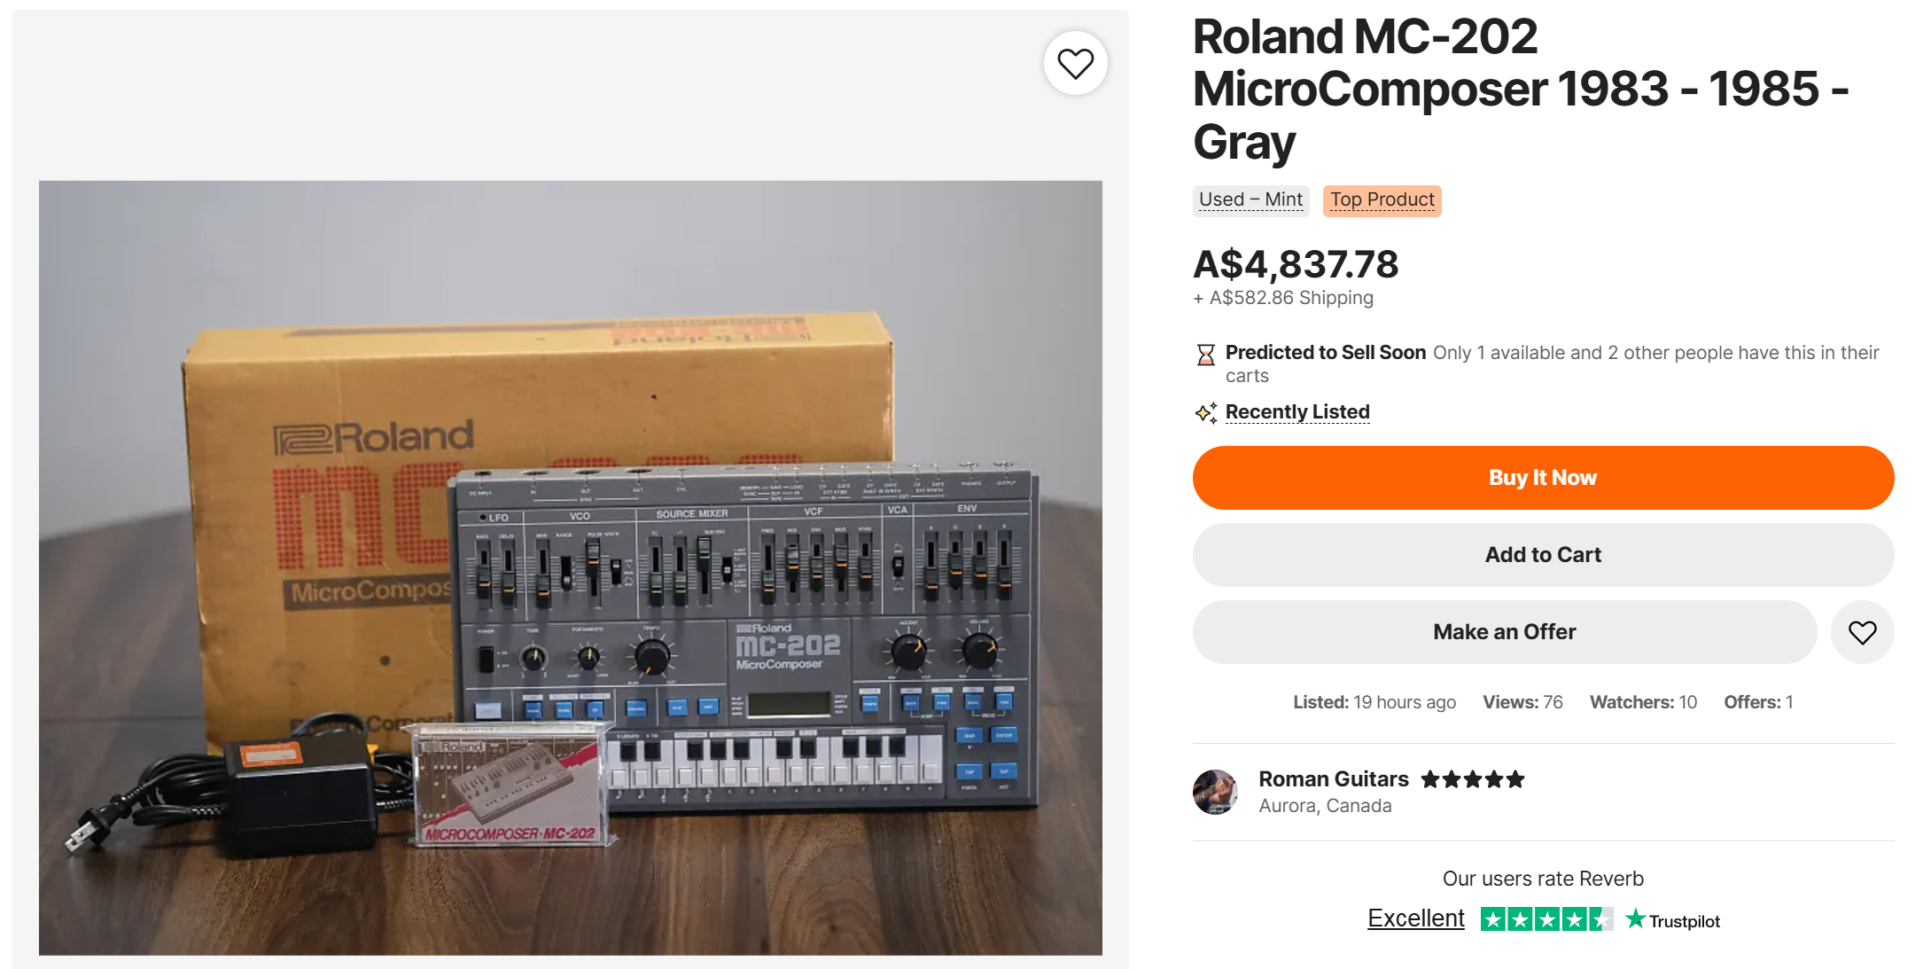Open the Excellent Trustpilot rating link
Screen dimensions: 1931x969
tap(1415, 918)
